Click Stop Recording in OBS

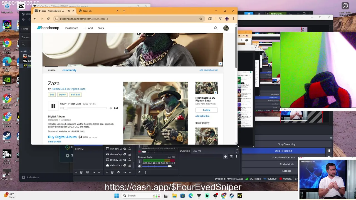pos(283,151)
